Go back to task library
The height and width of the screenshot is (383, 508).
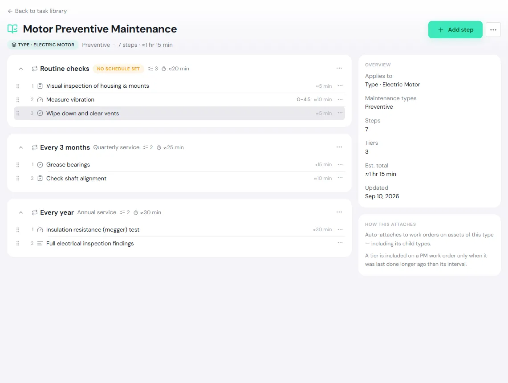(37, 11)
